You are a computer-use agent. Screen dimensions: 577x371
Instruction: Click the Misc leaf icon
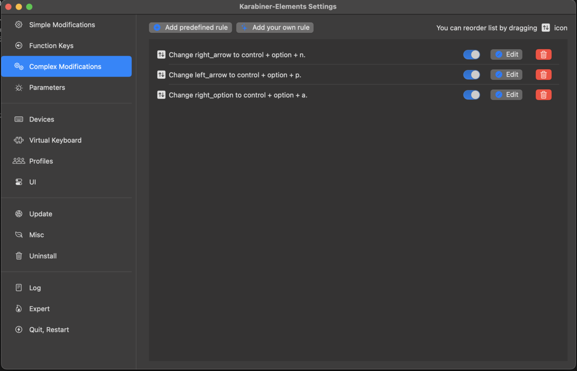pos(19,235)
